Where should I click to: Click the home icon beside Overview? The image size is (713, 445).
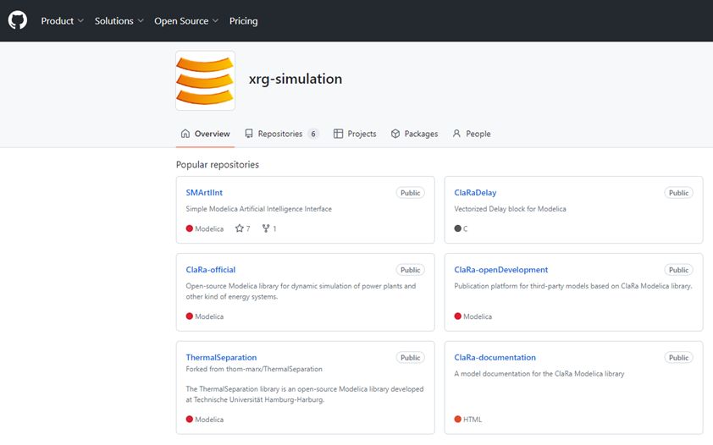pyautogui.click(x=185, y=134)
